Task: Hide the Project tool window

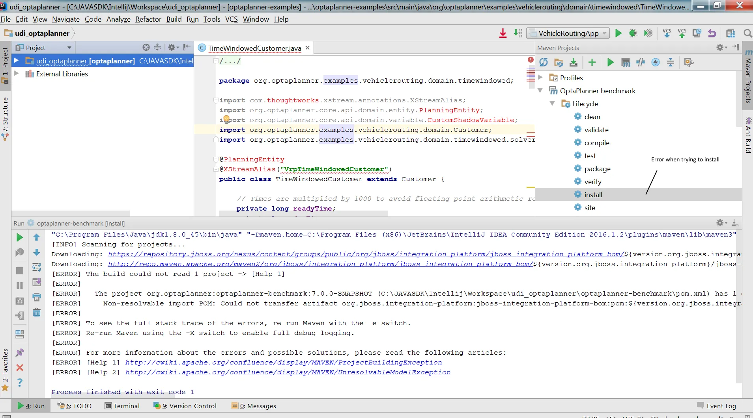Action: pos(187,47)
